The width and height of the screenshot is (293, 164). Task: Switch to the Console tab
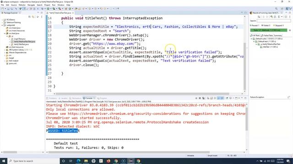[x=89, y=98]
